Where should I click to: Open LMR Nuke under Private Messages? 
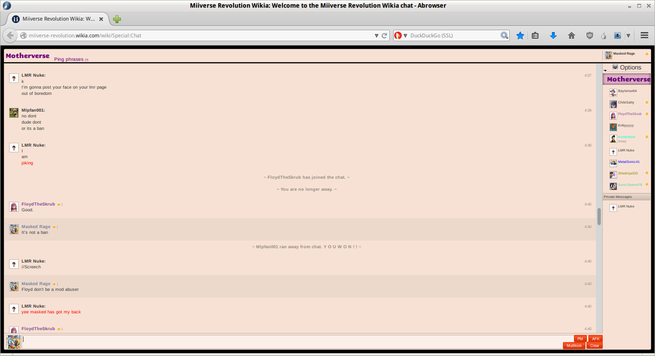626,207
